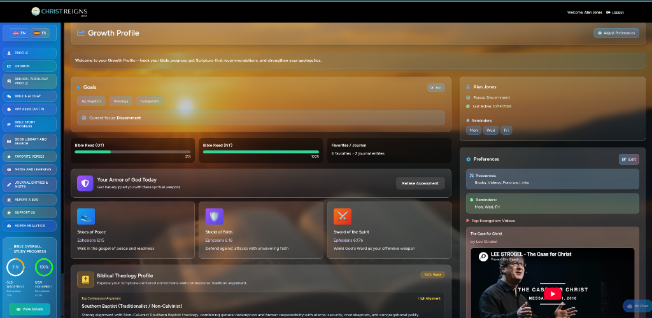Open Media and Learning section
This screenshot has width=652, height=318.
[29, 169]
